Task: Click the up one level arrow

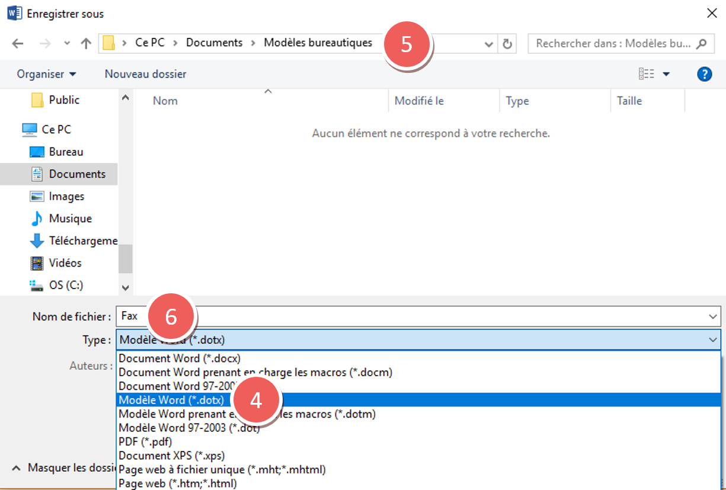Action: coord(86,43)
